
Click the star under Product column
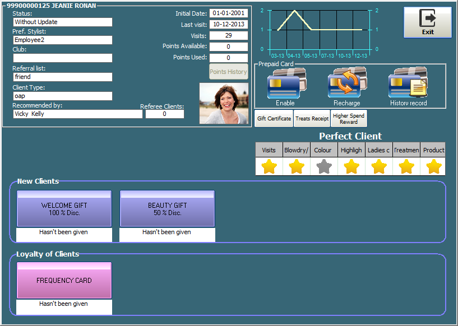click(x=433, y=166)
